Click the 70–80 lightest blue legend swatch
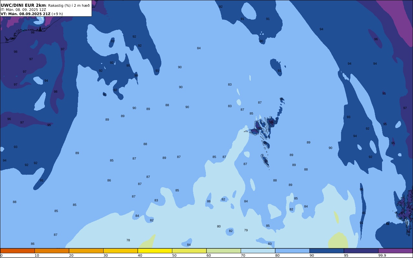The image size is (413, 258). point(258,251)
